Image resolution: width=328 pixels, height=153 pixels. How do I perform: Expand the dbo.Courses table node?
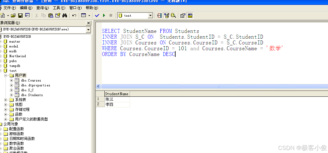pyautogui.click(x=12, y=80)
